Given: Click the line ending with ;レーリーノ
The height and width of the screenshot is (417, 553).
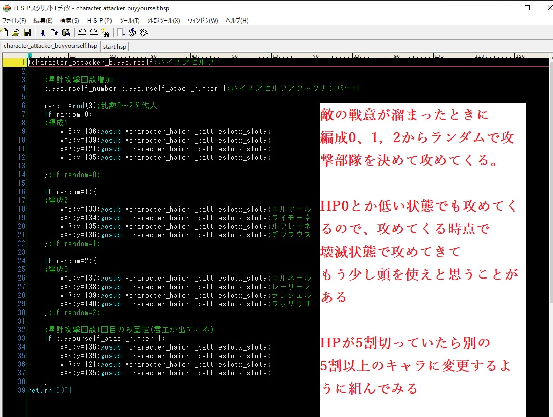Looking at the screenshot, I should pos(186,287).
